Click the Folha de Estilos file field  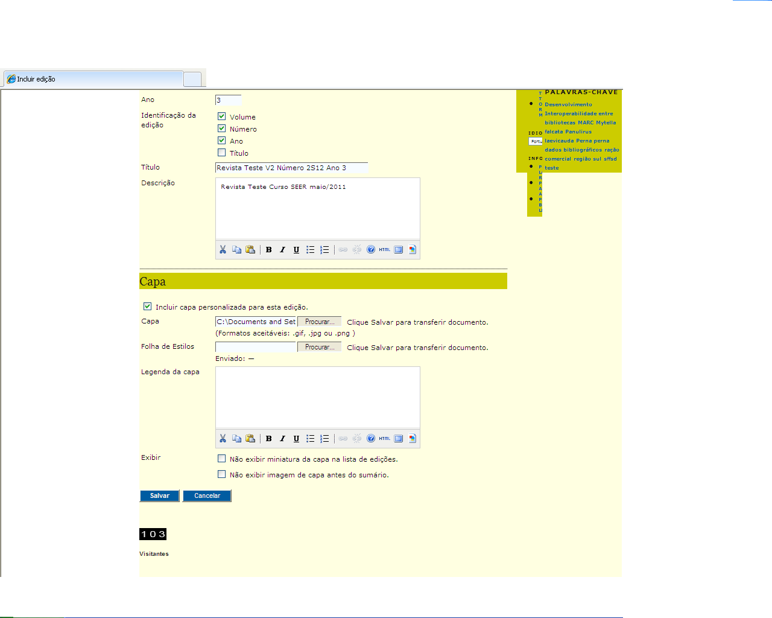[x=256, y=347]
